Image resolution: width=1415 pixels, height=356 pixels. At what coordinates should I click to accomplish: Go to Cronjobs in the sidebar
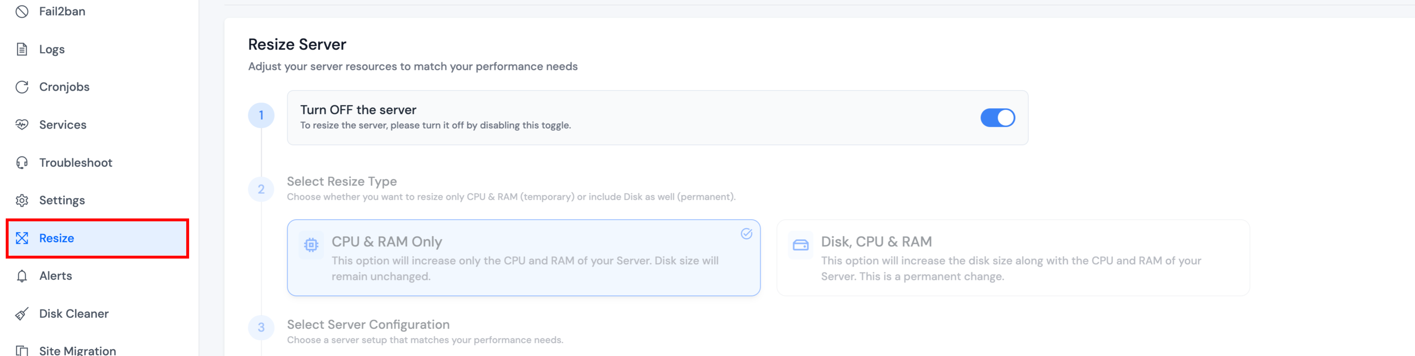click(x=97, y=87)
